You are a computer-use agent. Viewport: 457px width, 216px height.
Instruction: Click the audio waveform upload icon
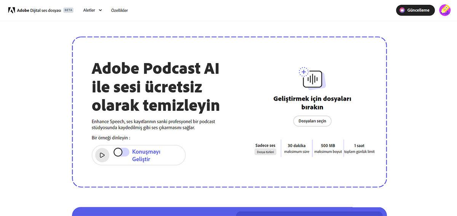tap(312, 78)
